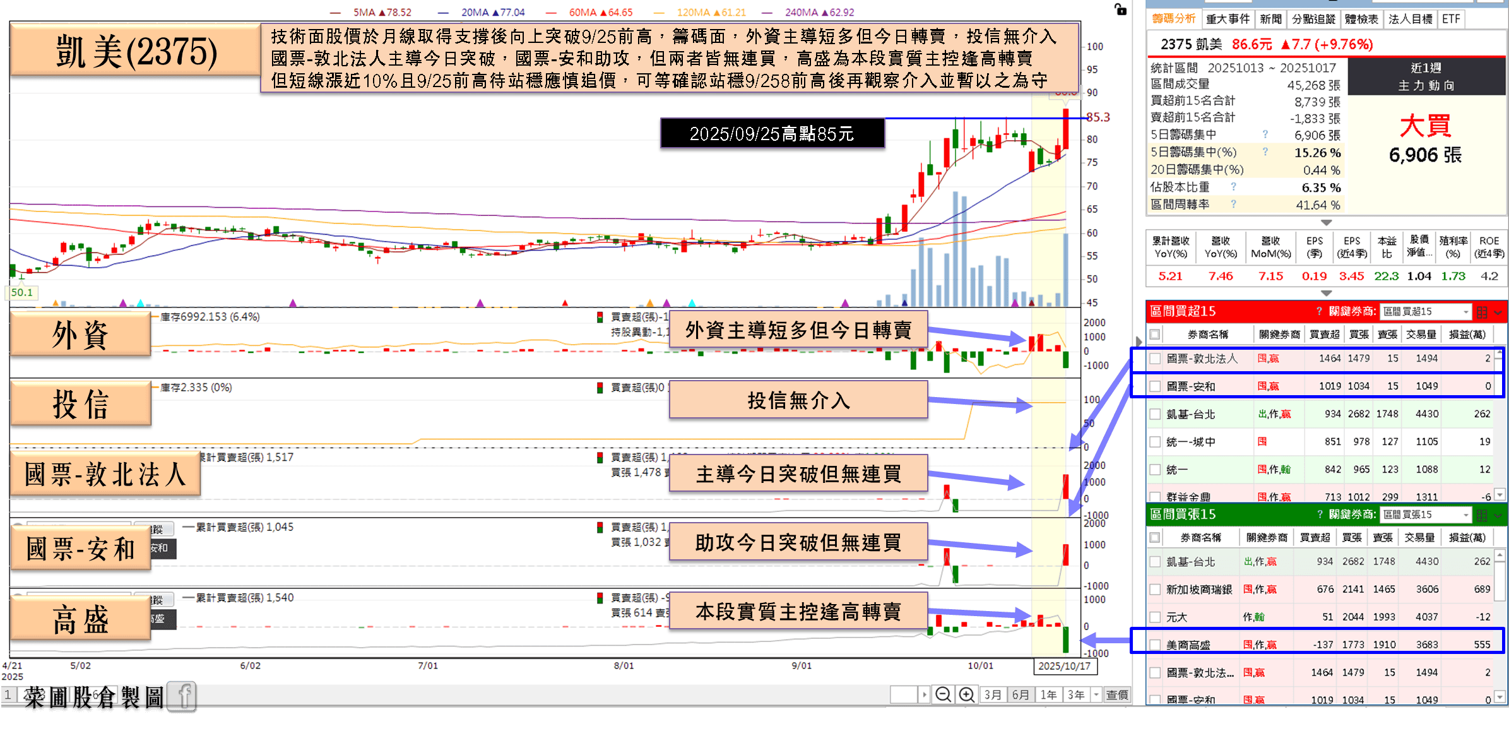Expand the time range dropdown arrow after 3年
This screenshot has height=731, width=1509.
point(1096,694)
